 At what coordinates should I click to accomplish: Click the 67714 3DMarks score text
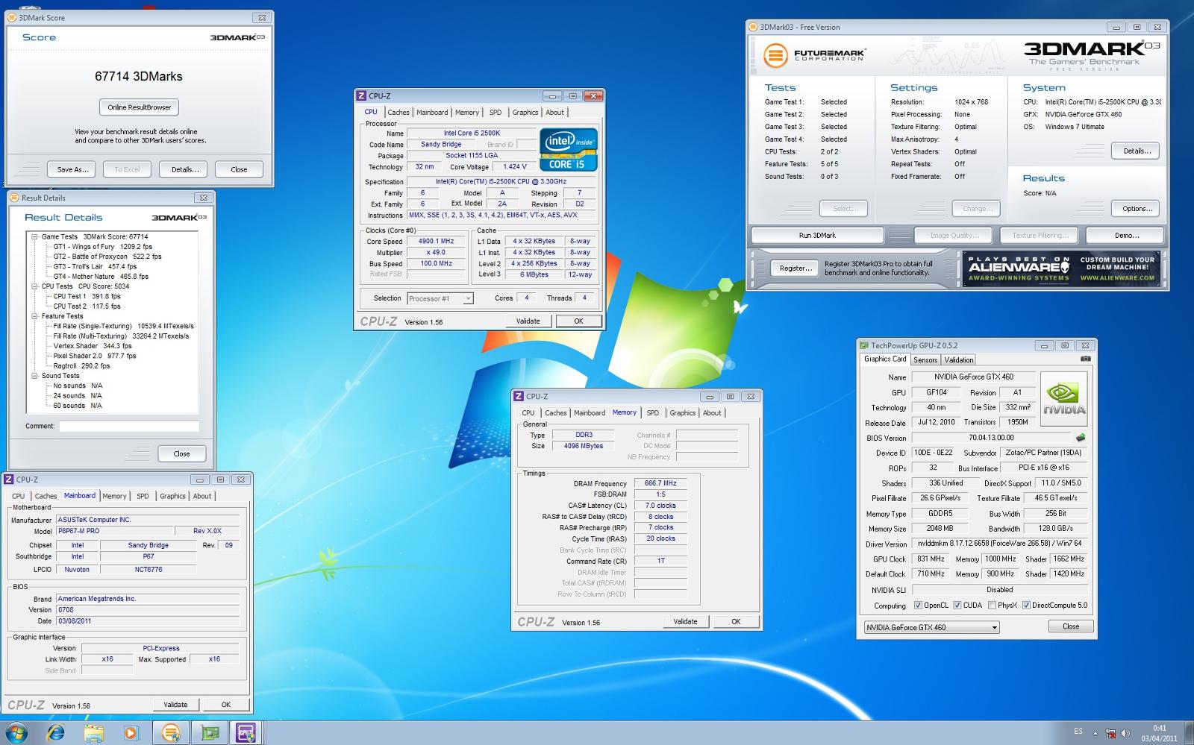tap(139, 76)
